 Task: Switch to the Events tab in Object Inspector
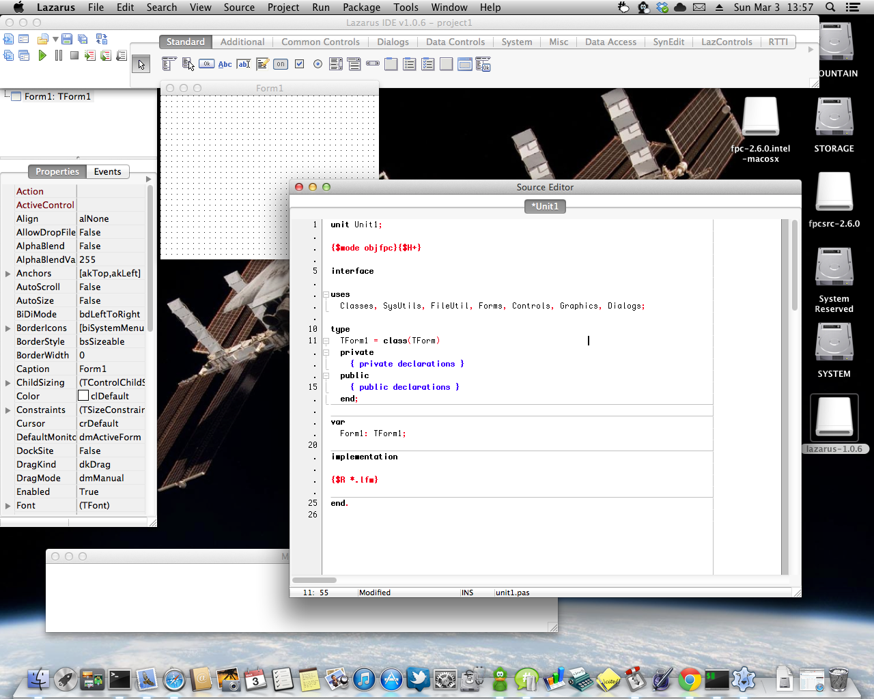(107, 171)
